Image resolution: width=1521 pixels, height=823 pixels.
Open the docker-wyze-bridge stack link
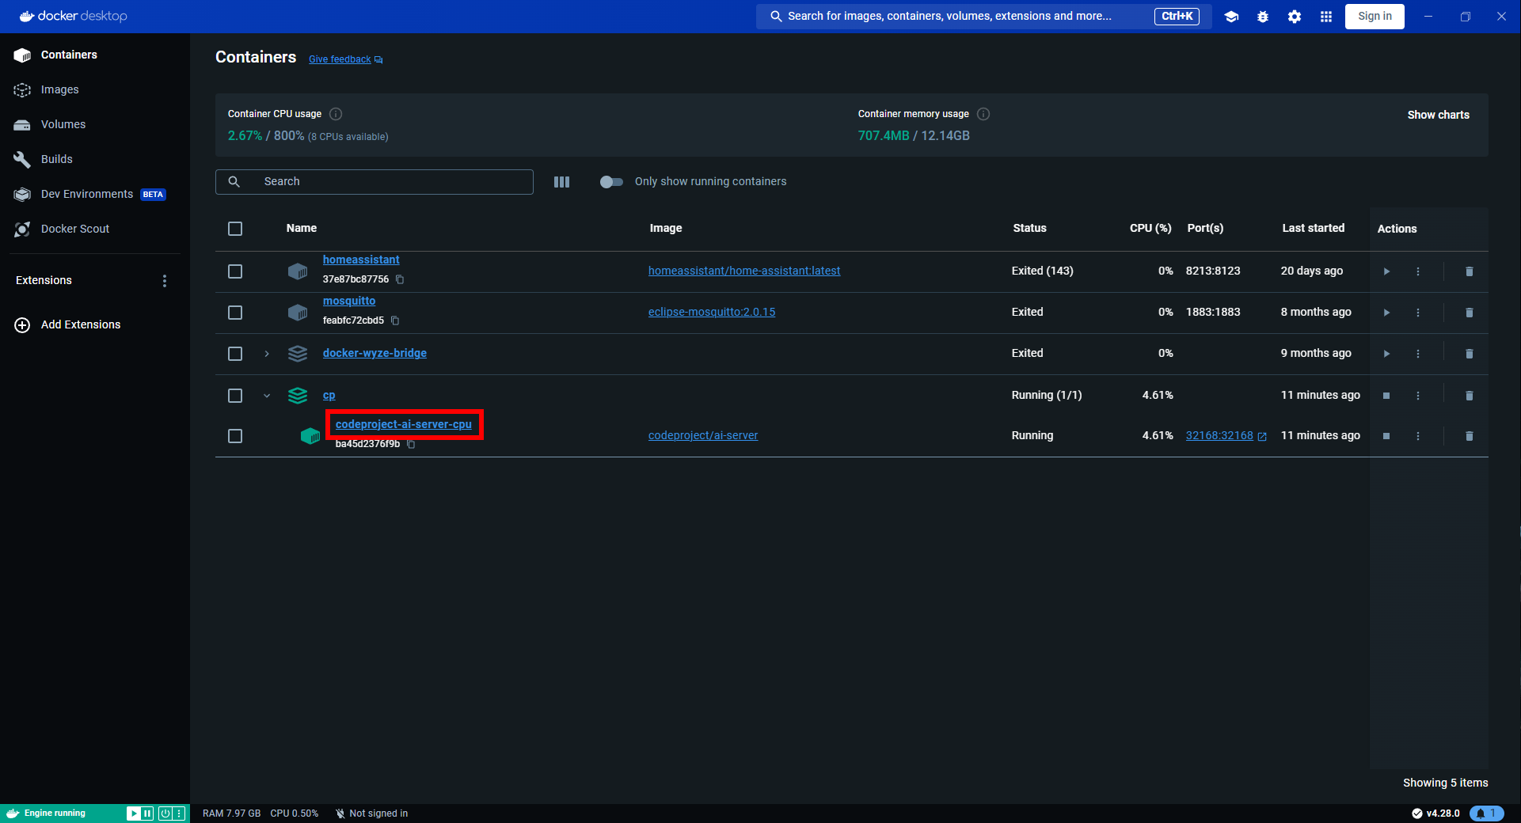coord(375,353)
